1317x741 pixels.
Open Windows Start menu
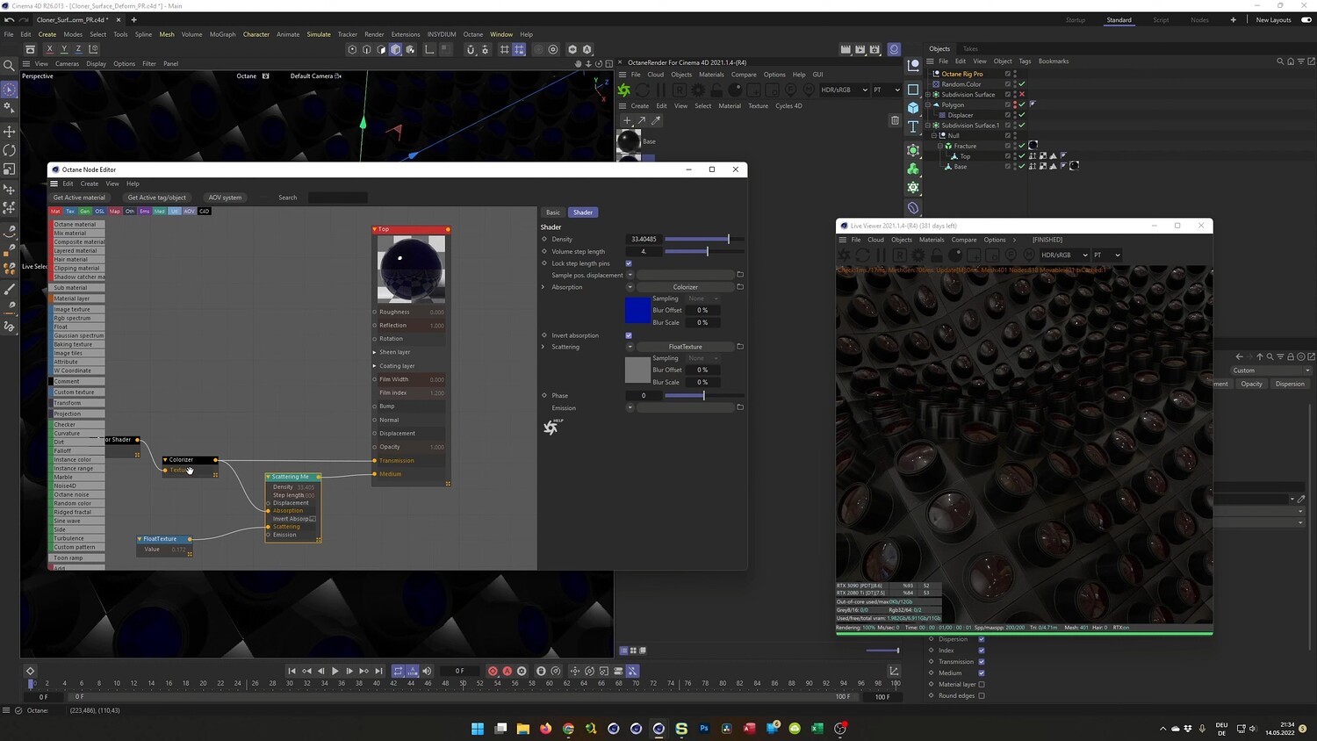click(478, 728)
